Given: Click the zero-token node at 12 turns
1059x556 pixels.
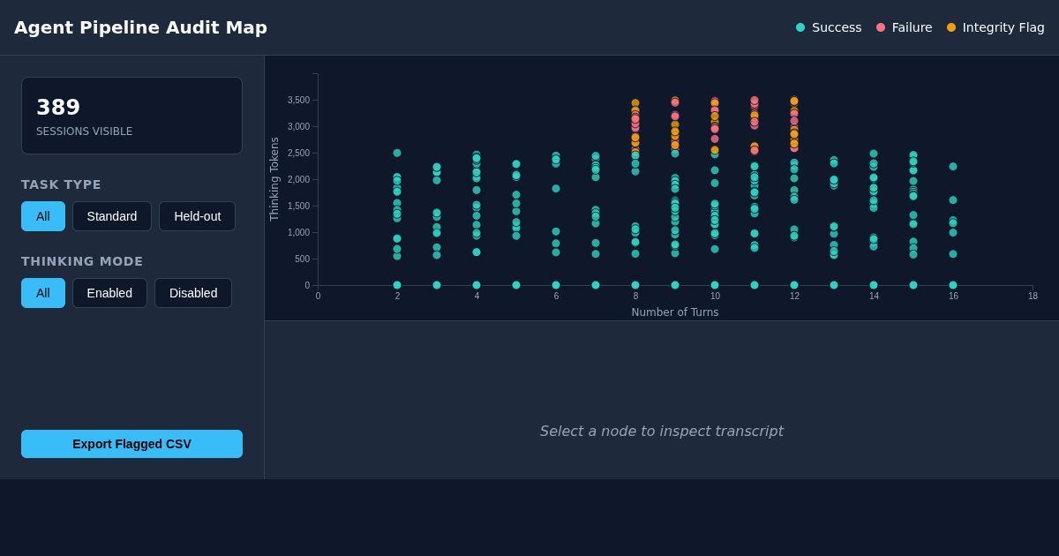Looking at the screenshot, I should pyautogui.click(x=794, y=285).
